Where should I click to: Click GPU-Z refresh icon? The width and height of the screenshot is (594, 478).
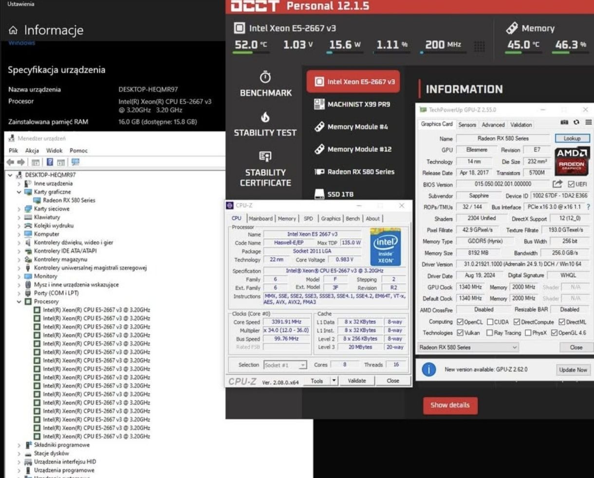[576, 122]
